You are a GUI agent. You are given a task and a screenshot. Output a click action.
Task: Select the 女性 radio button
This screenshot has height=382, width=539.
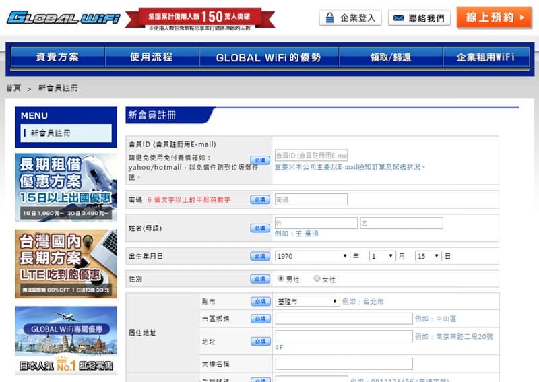tap(317, 278)
